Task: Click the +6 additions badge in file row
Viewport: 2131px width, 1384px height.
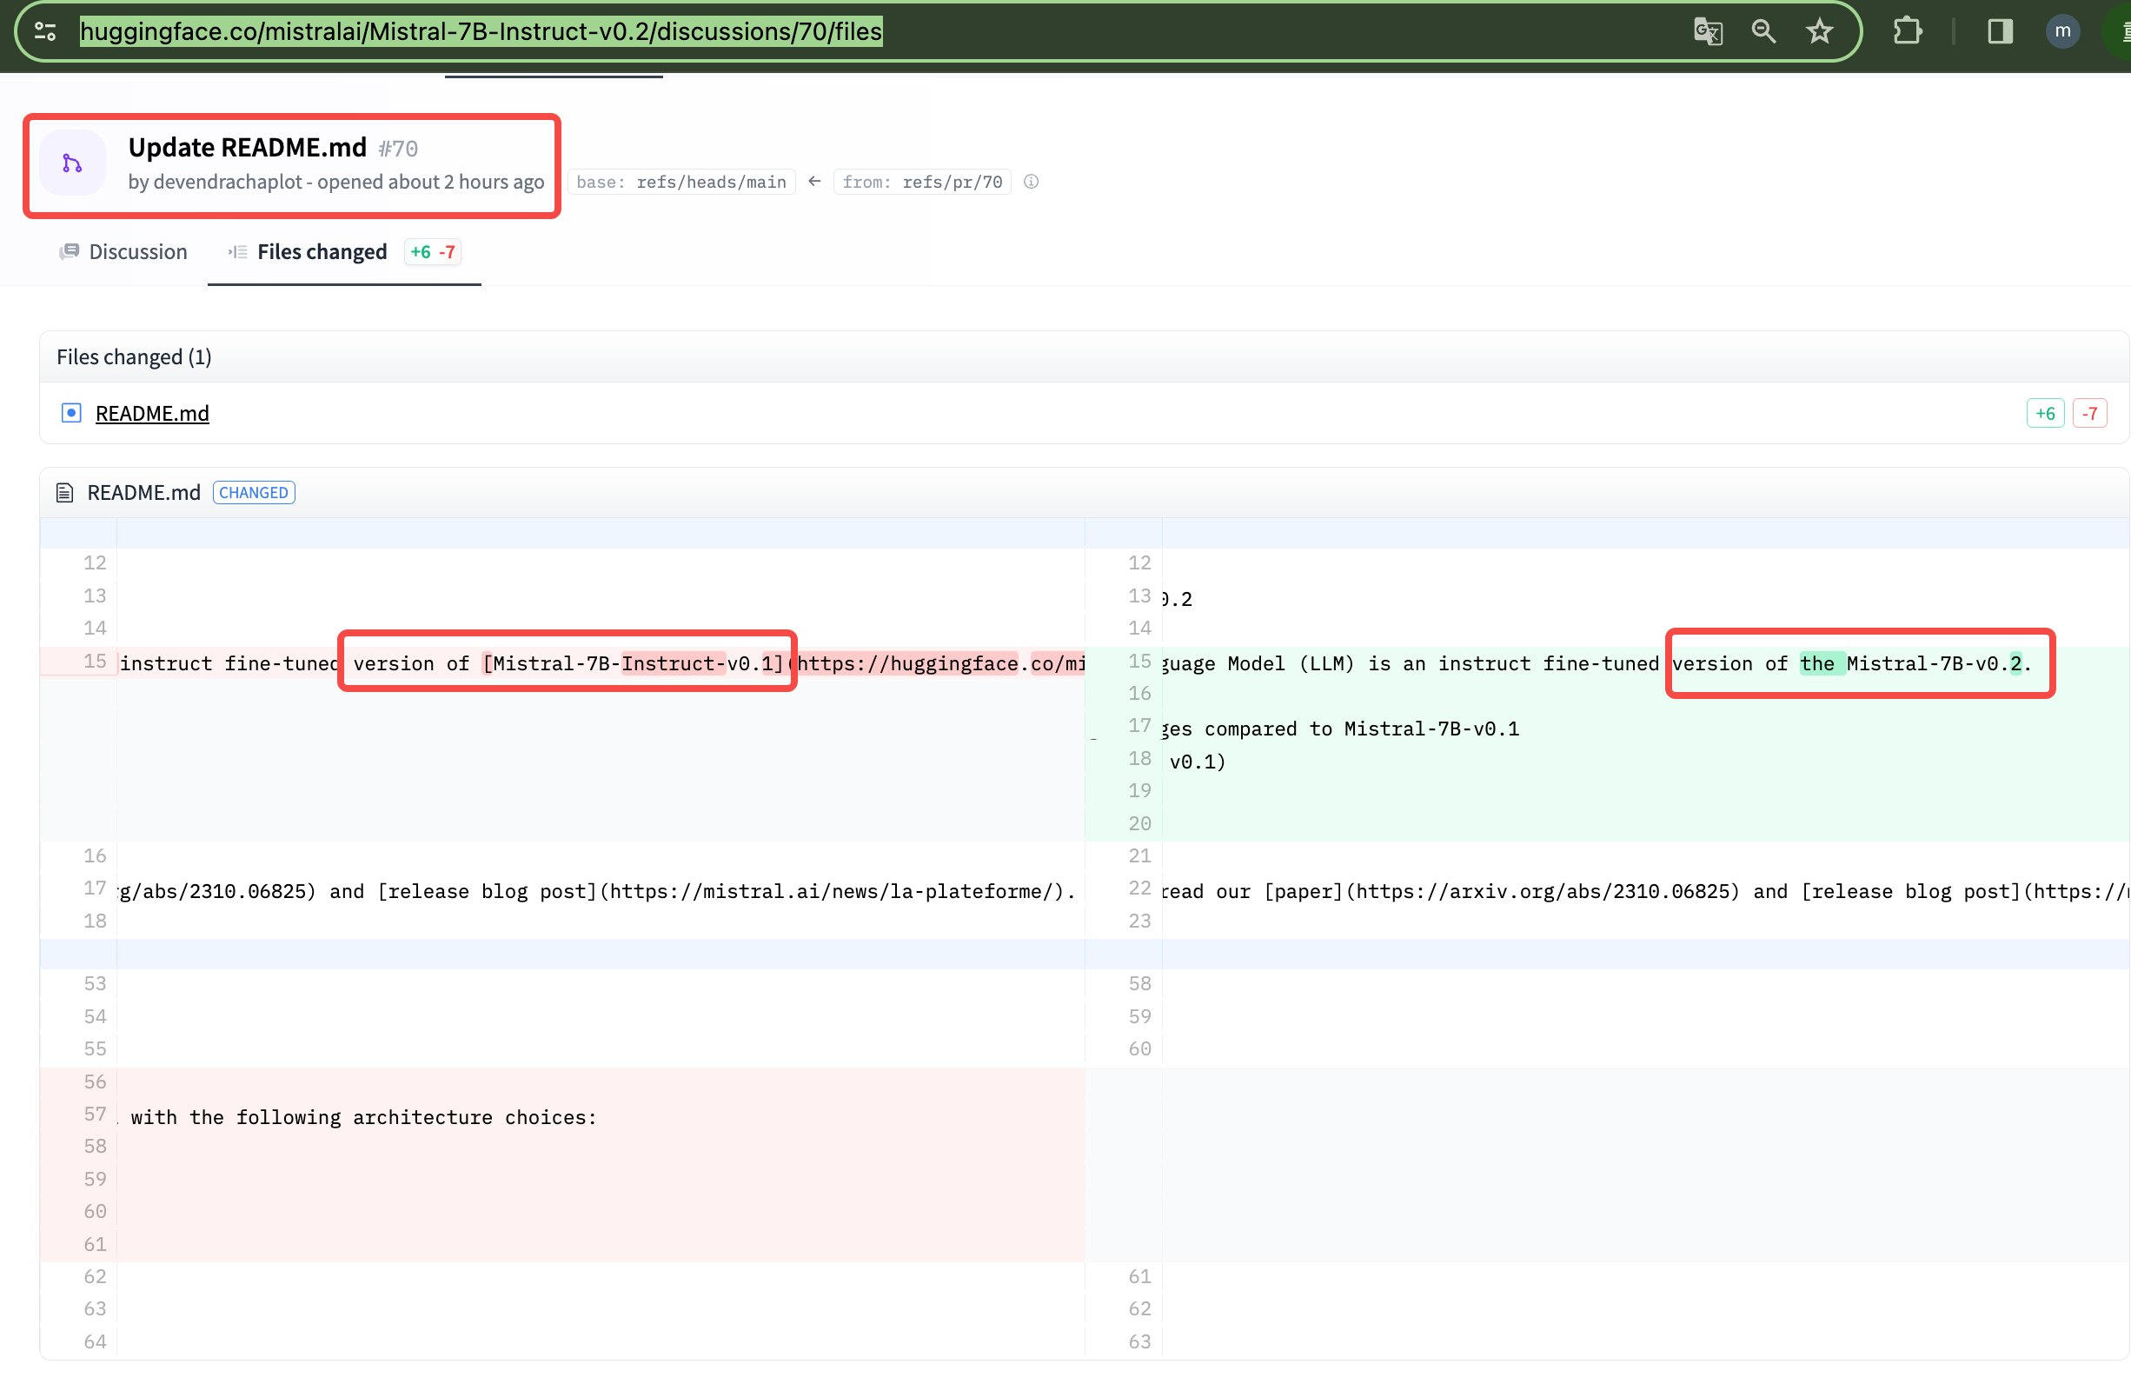Action: click(2045, 413)
